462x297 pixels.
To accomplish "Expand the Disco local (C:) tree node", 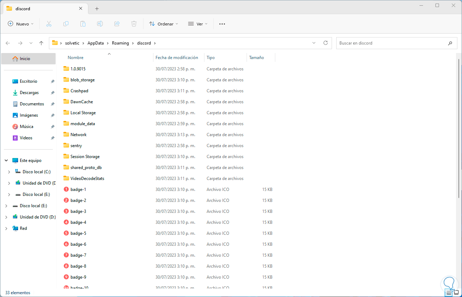I will click(9, 172).
